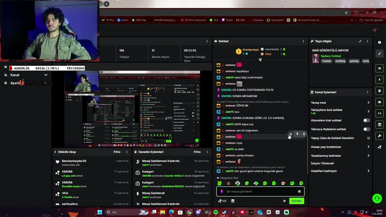The image size is (386, 217).
Task: Open the Kick bookmark
Action: pos(214,20)
